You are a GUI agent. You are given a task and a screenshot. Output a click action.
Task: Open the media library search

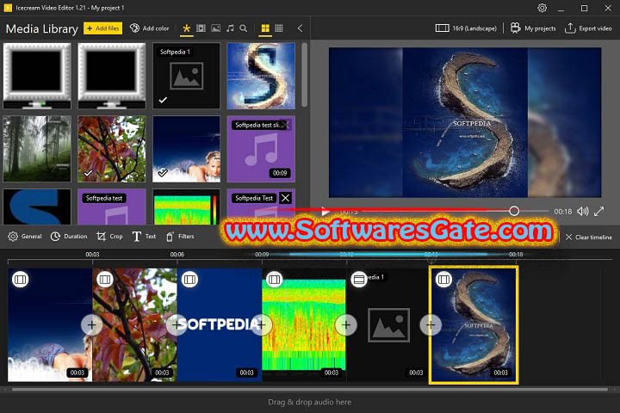pyautogui.click(x=244, y=28)
